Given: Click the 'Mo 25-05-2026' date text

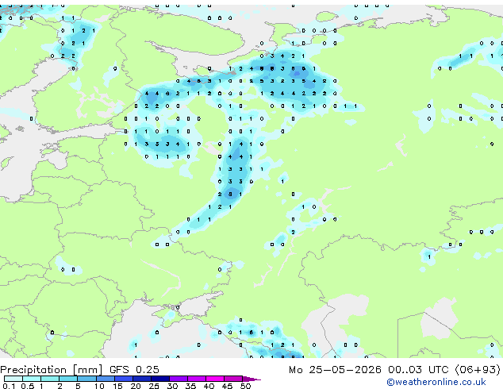Looking at the screenshot, I should 335,370.
